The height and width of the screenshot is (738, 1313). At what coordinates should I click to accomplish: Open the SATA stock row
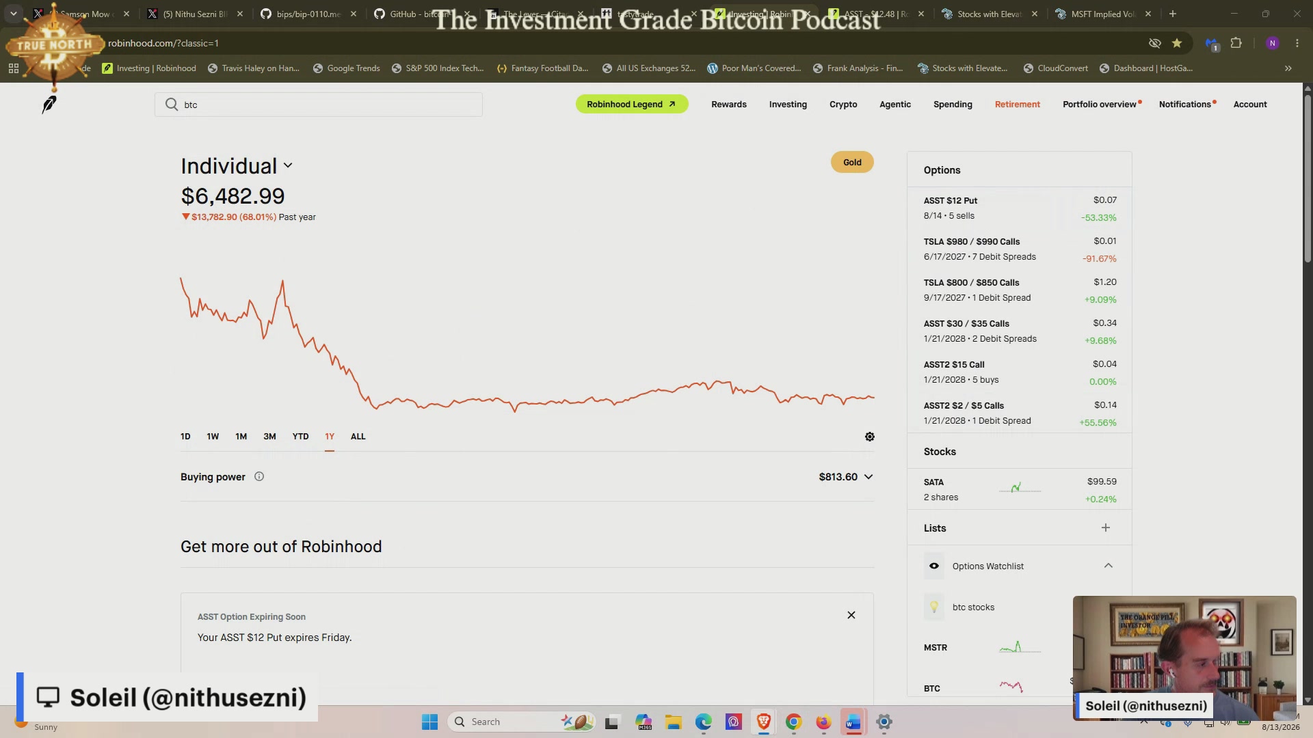[1020, 489]
